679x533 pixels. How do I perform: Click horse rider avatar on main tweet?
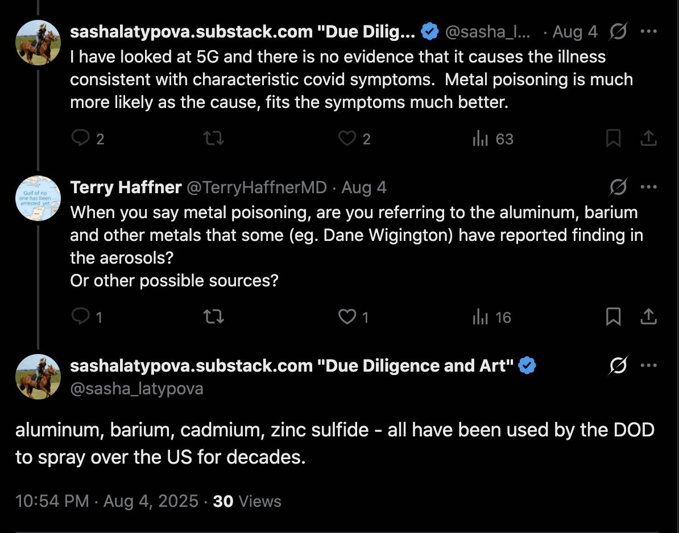[x=38, y=376]
